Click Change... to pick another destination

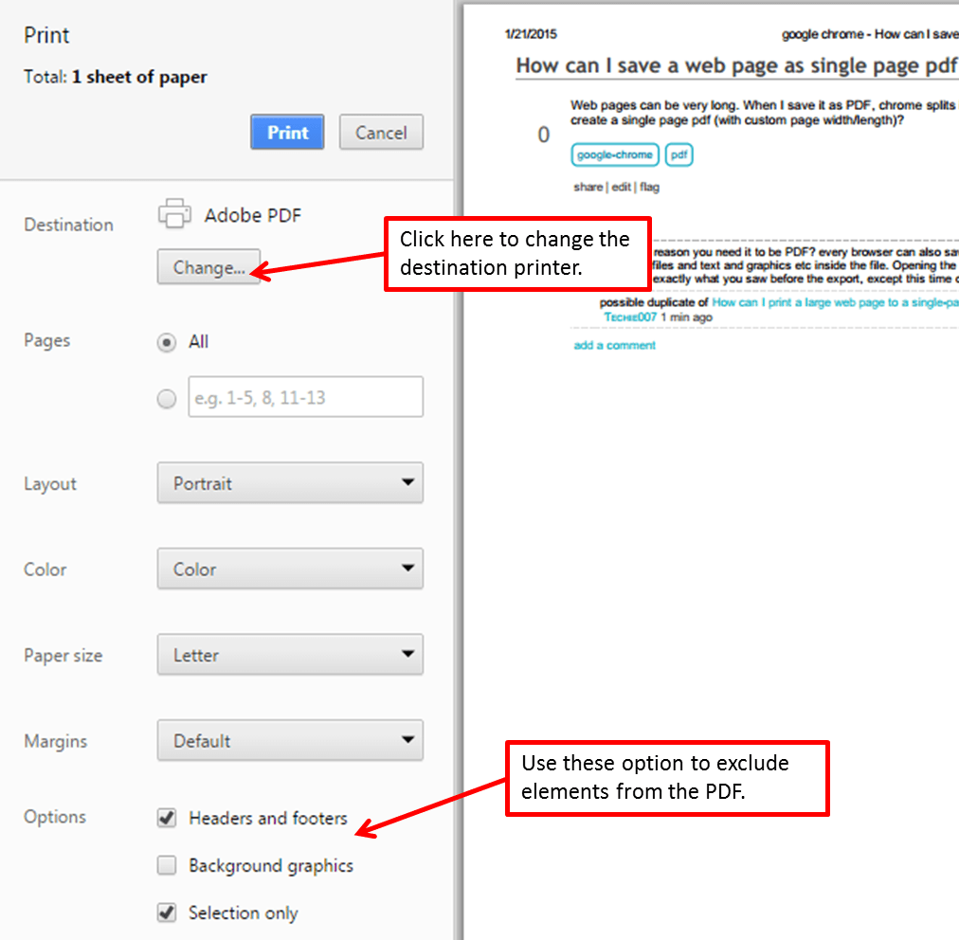208,268
